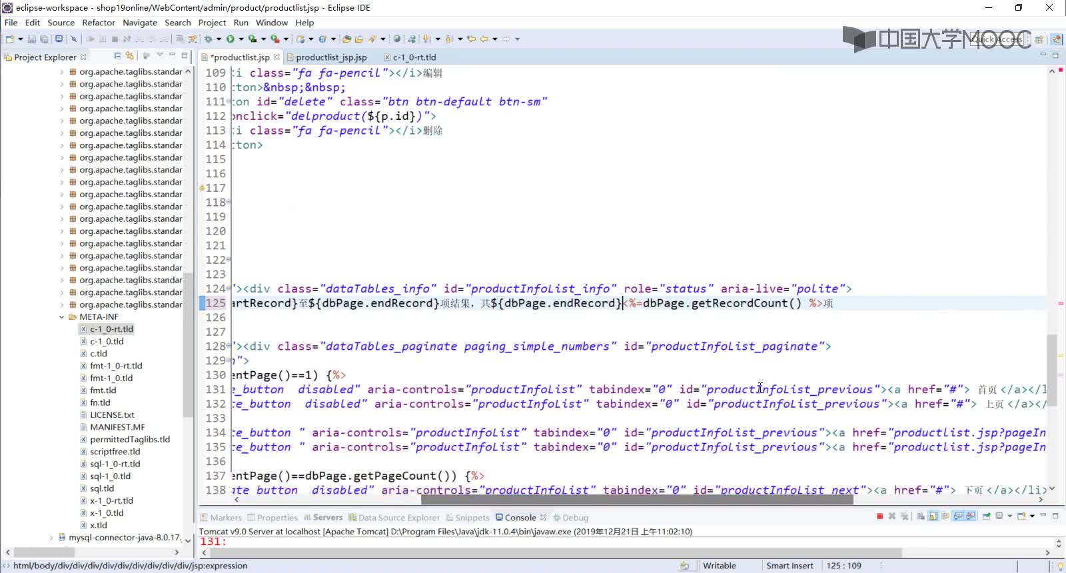Select sql-1_0-rt.tld in tree

pos(115,464)
